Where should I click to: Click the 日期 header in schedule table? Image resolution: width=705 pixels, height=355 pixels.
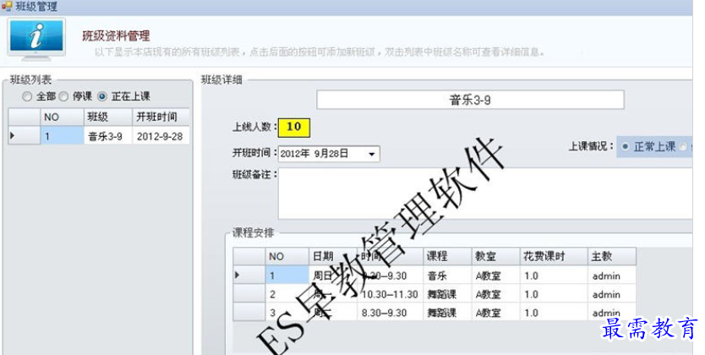coord(333,256)
